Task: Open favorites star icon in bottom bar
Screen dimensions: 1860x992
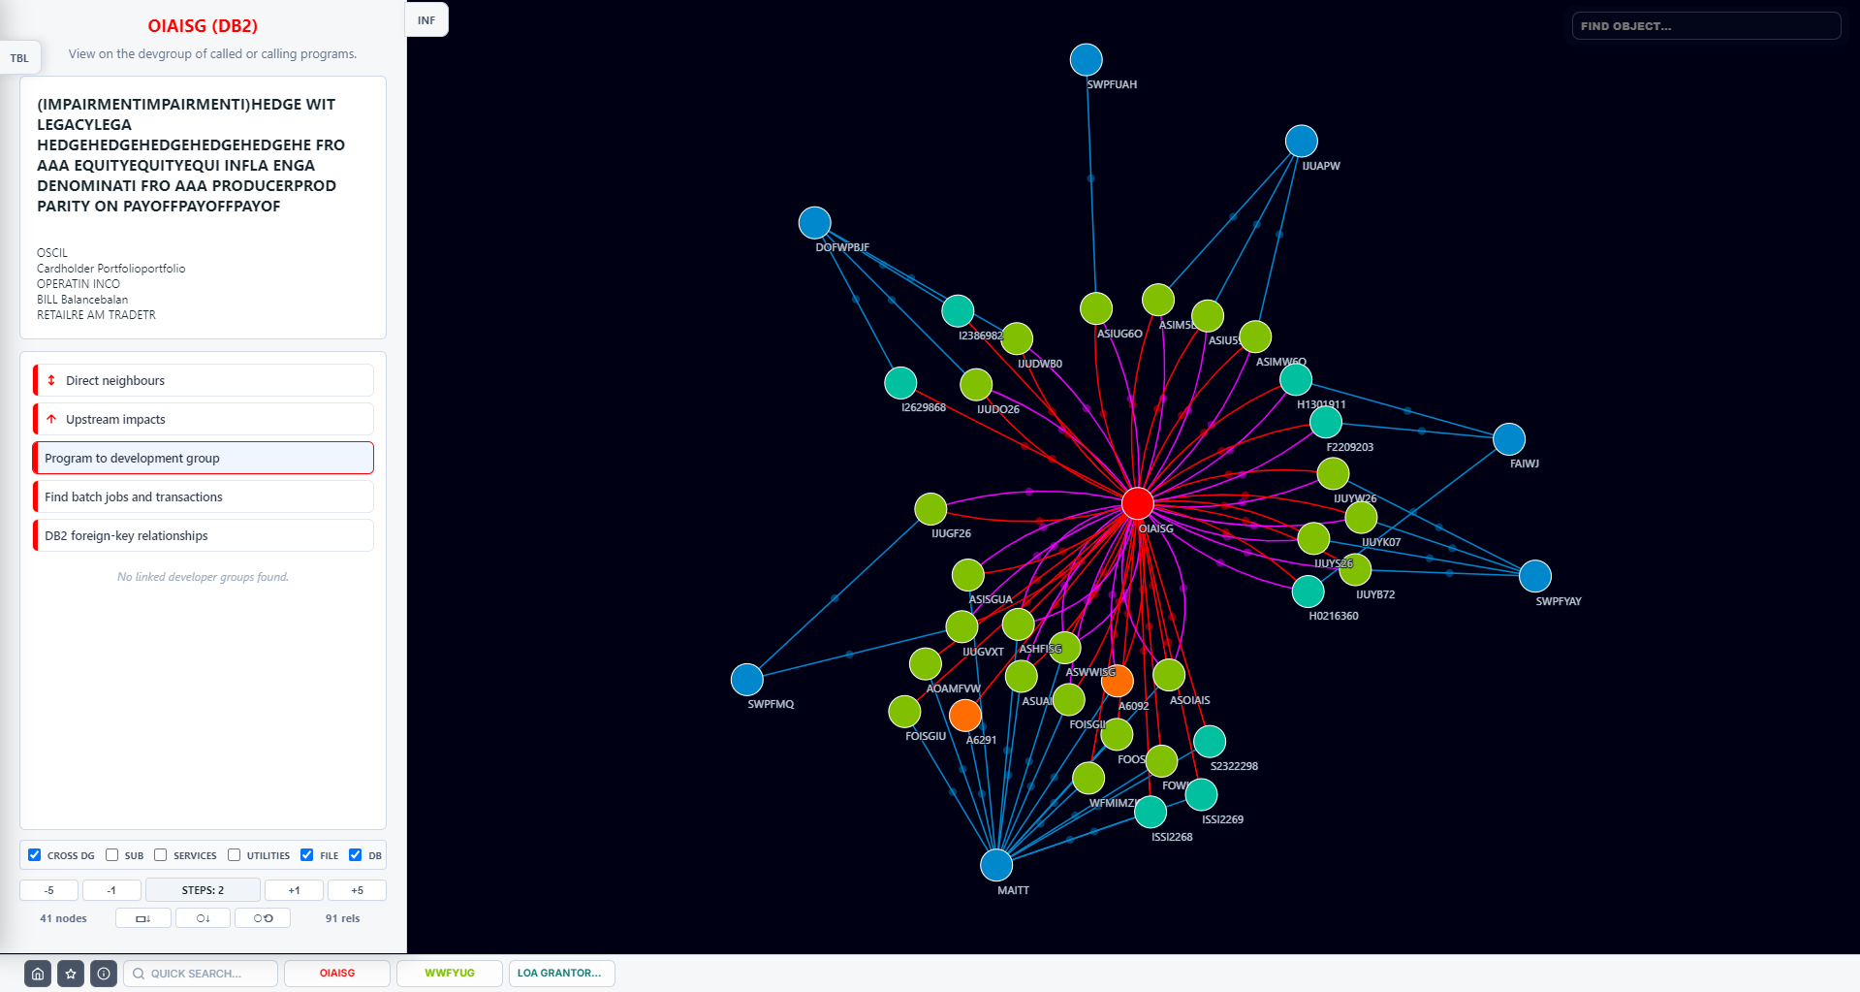Action: [x=71, y=974]
